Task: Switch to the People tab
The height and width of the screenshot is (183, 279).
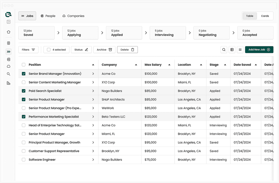Action: (x=48, y=16)
